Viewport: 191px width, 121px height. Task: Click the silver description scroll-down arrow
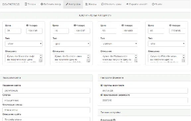(41, 58)
